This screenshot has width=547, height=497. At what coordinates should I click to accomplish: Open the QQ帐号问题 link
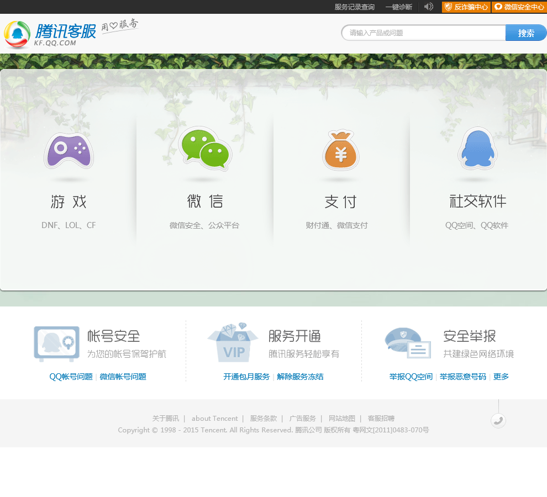(x=71, y=377)
